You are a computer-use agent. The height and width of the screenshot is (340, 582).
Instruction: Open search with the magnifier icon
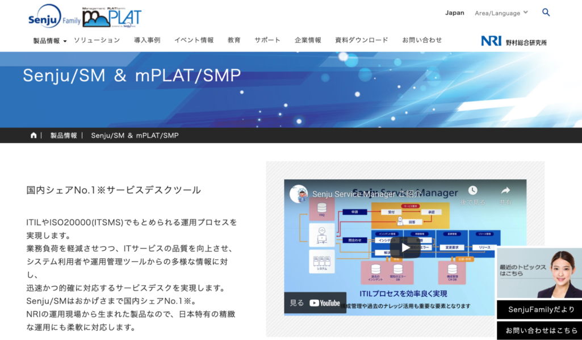pyautogui.click(x=546, y=12)
